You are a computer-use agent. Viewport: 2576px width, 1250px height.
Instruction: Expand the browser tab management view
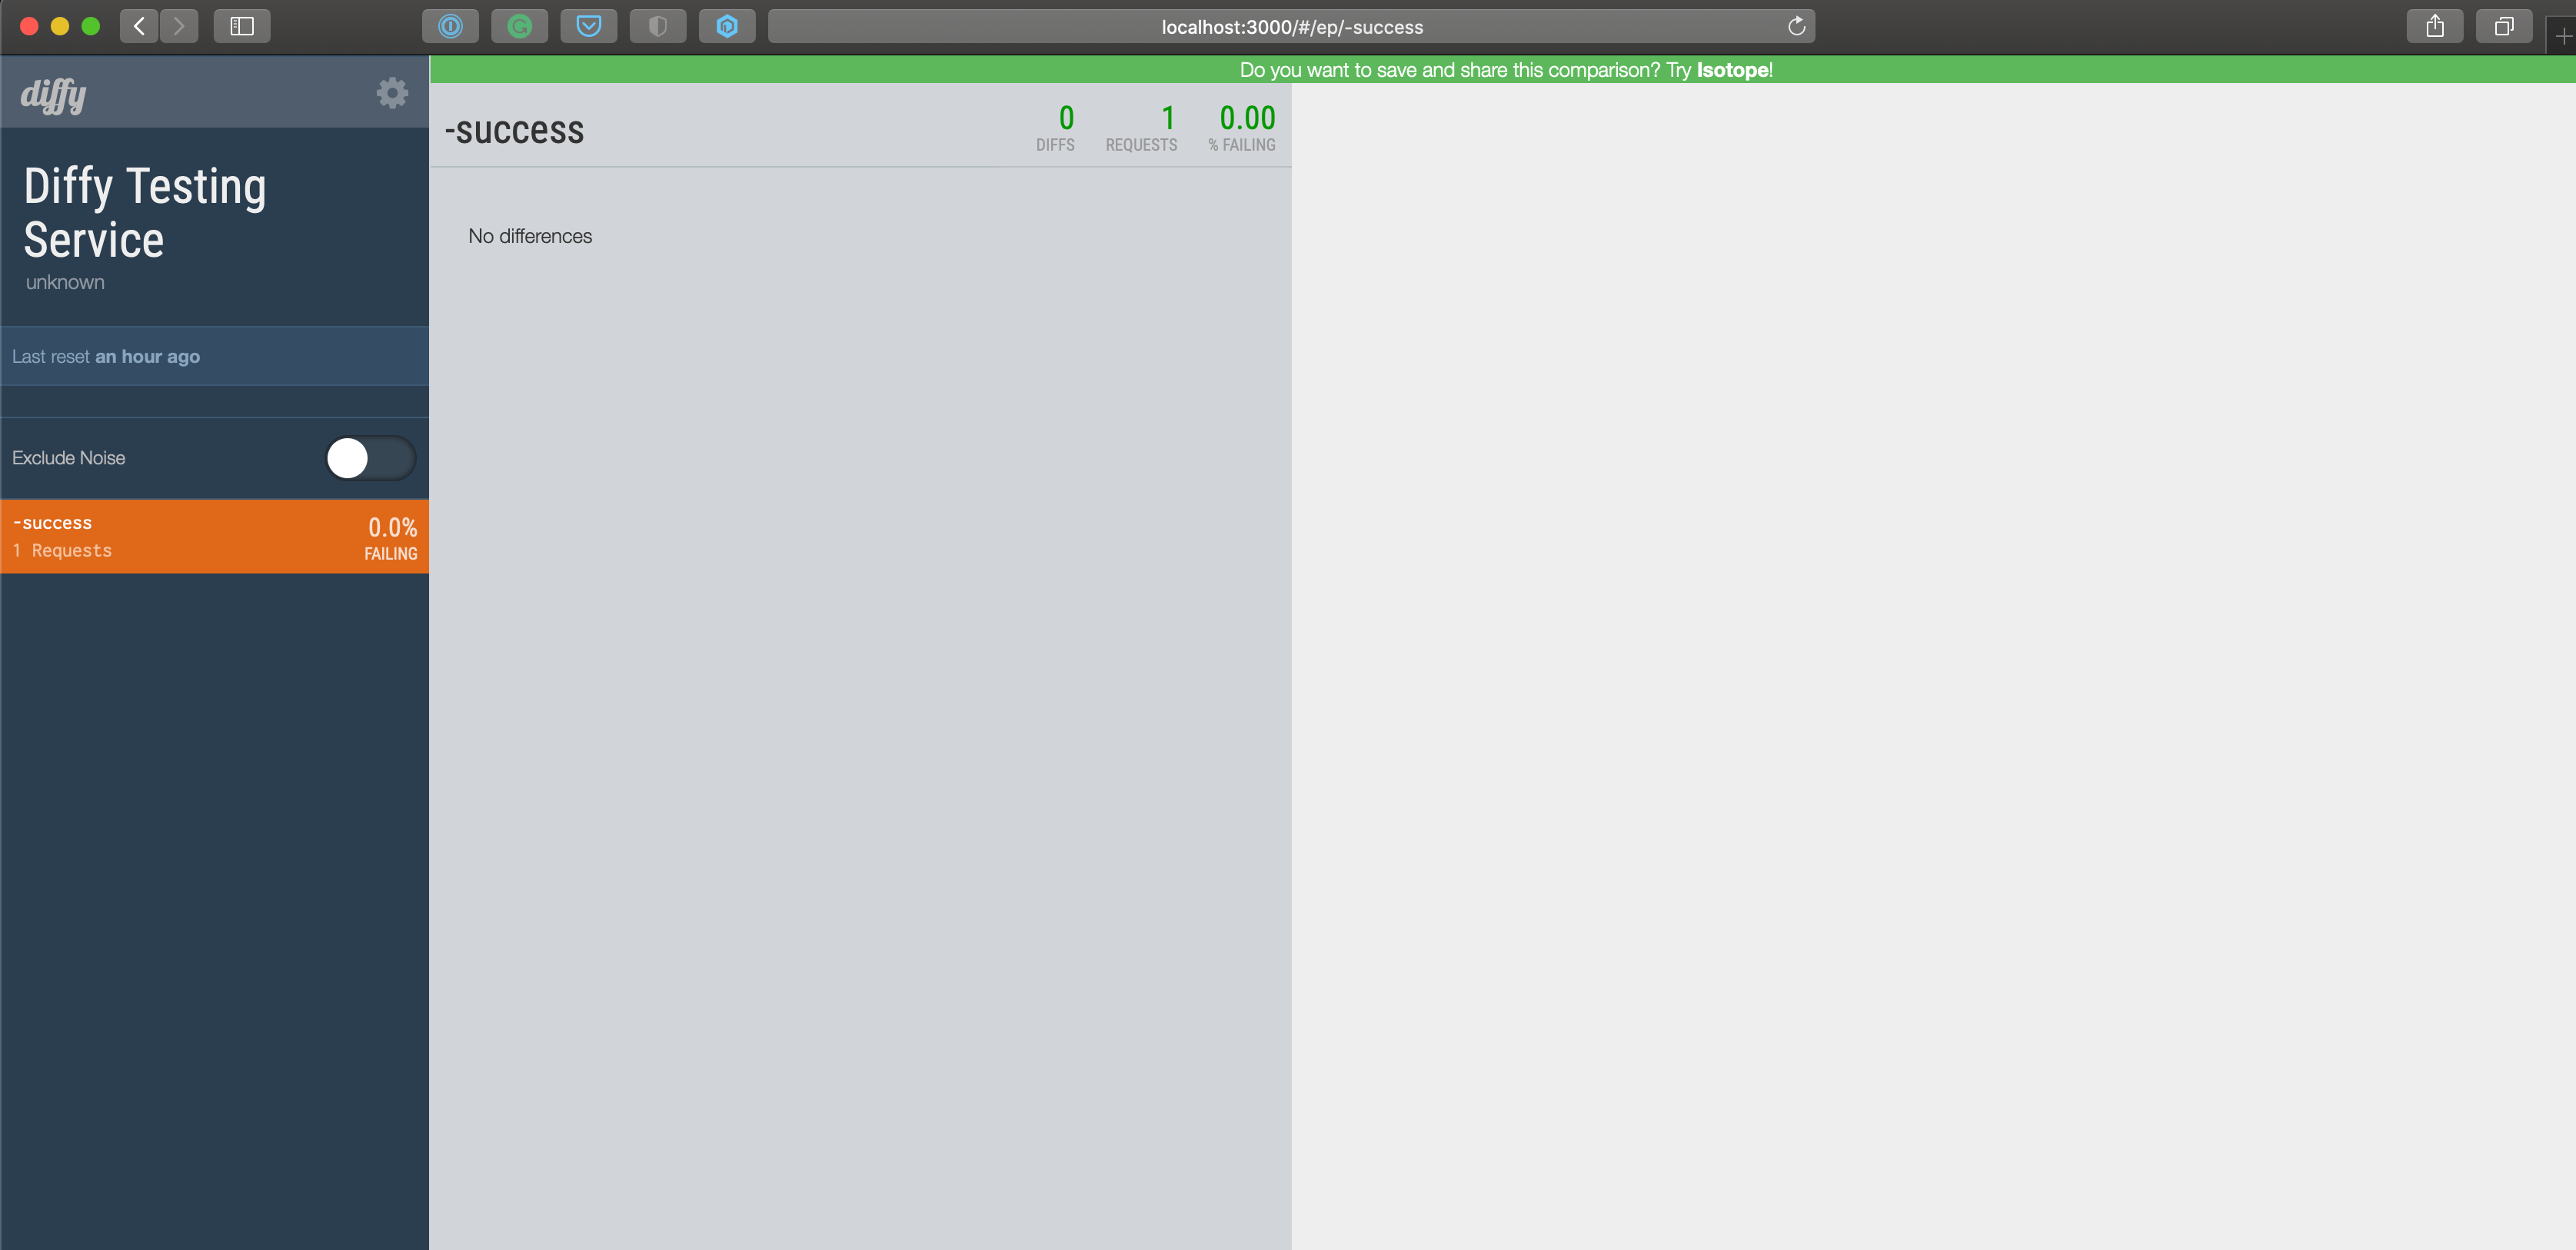[x=2504, y=25]
